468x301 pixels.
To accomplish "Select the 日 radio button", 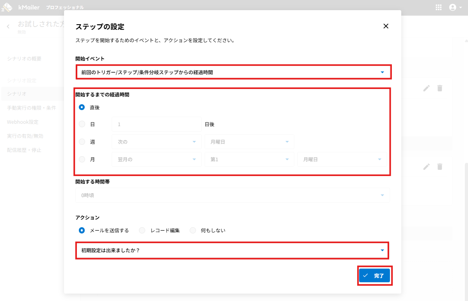I will pos(82,124).
